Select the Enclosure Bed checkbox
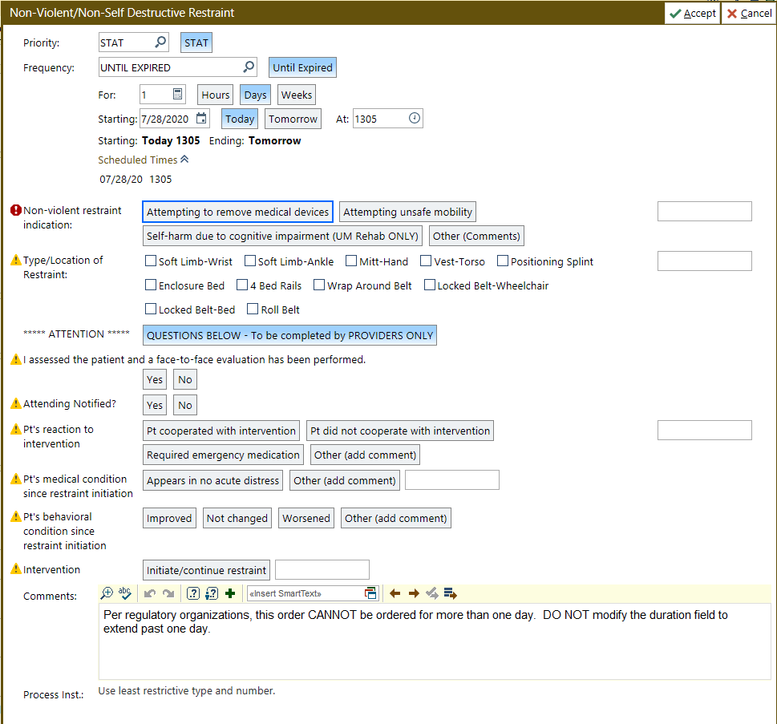Viewport: 777px width, 724px height. tap(151, 285)
